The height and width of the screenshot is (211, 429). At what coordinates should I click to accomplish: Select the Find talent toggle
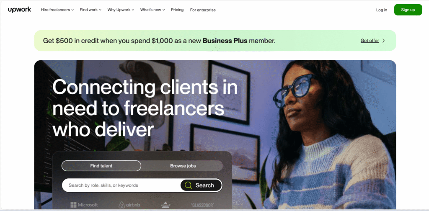101,166
